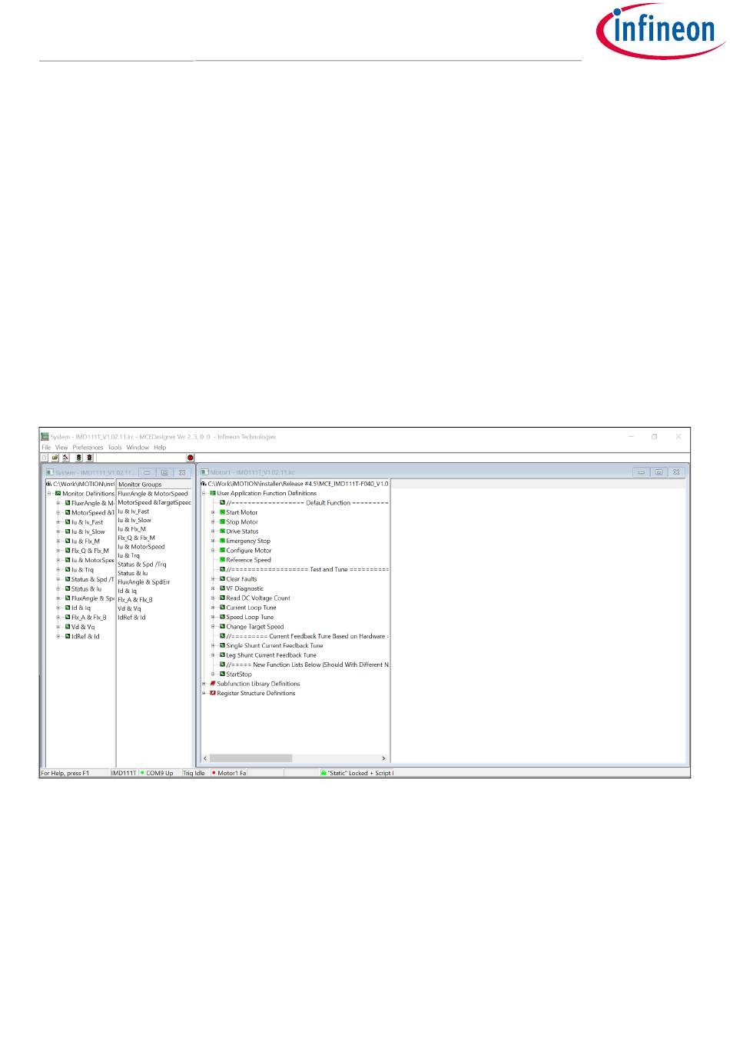Screen dimensions: 730x1046
Task: Click the connection tool icon in toolbar
Action: tap(66, 458)
